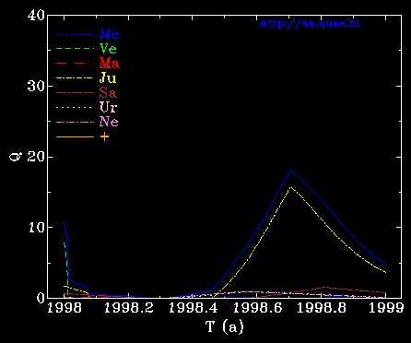Click the "T (a)" axis title
411x343 pixels.
(x=225, y=326)
